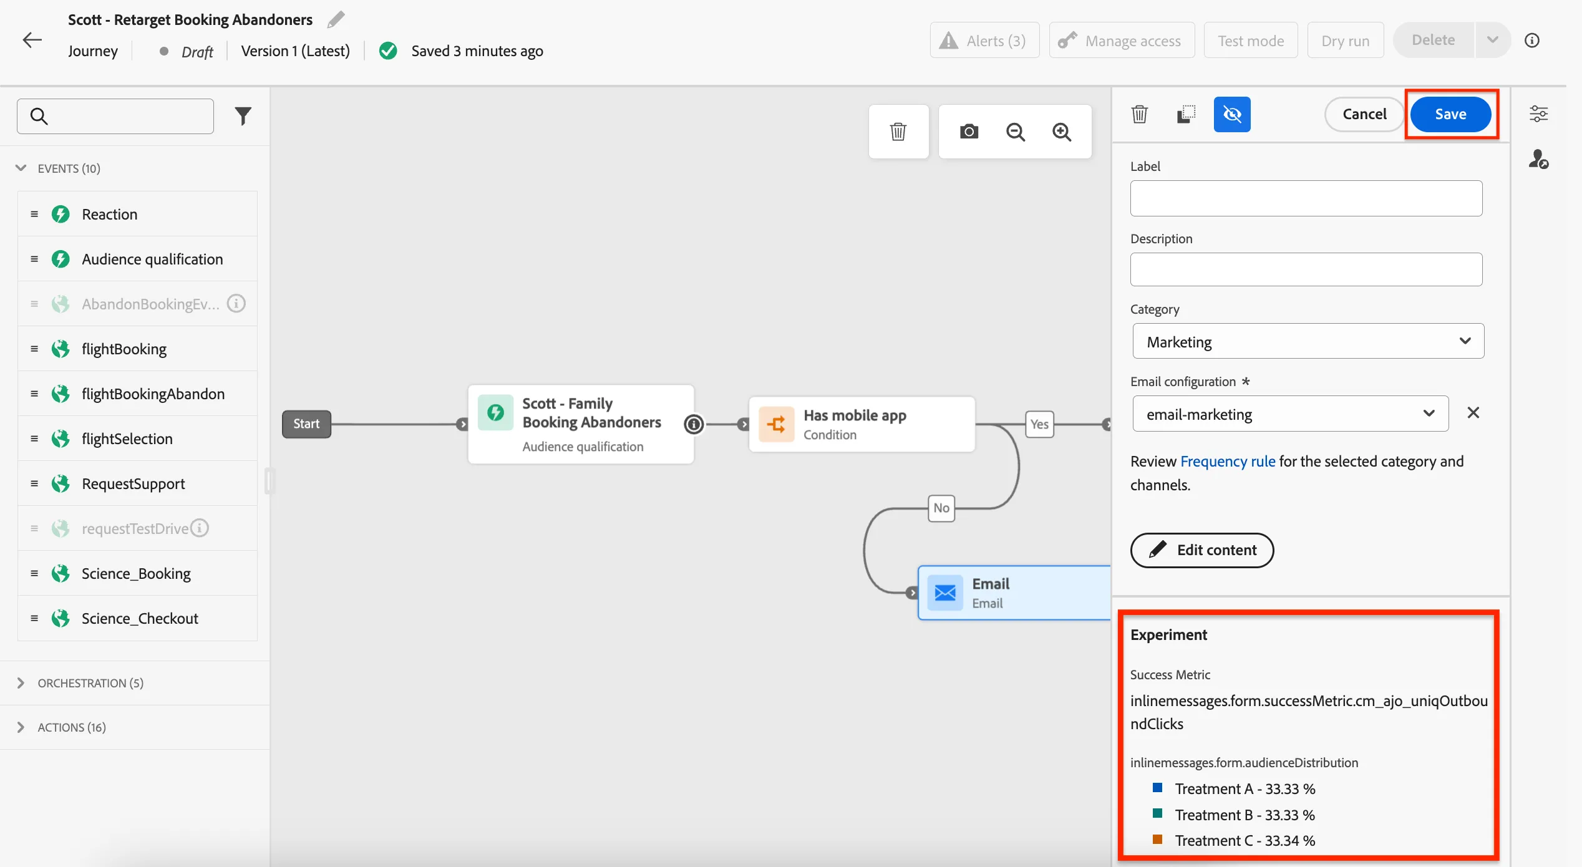This screenshot has width=1582, height=867.
Task: Clear the email configuration with X
Action: pos(1473,413)
